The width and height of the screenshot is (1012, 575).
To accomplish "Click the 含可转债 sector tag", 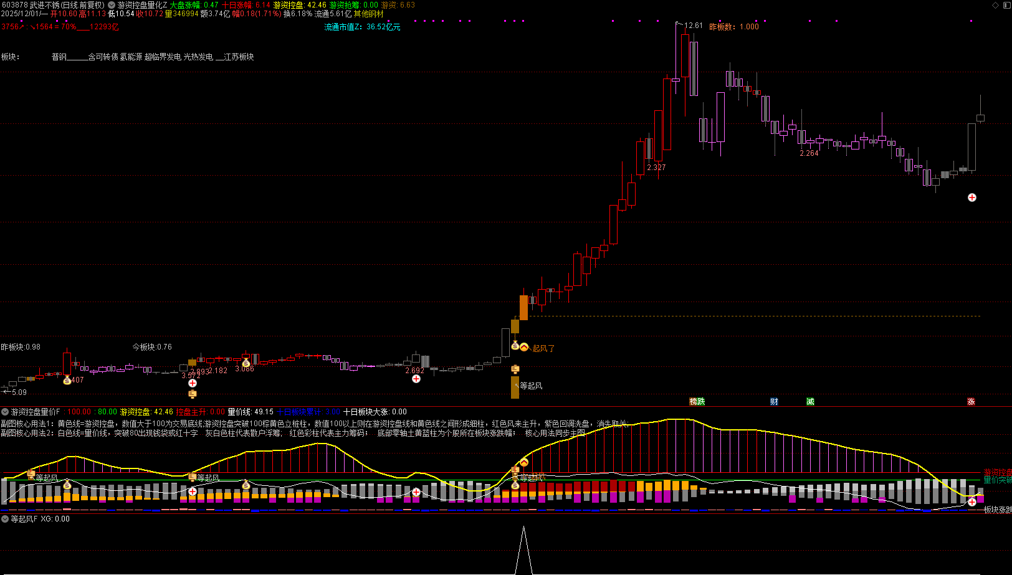I will [103, 57].
